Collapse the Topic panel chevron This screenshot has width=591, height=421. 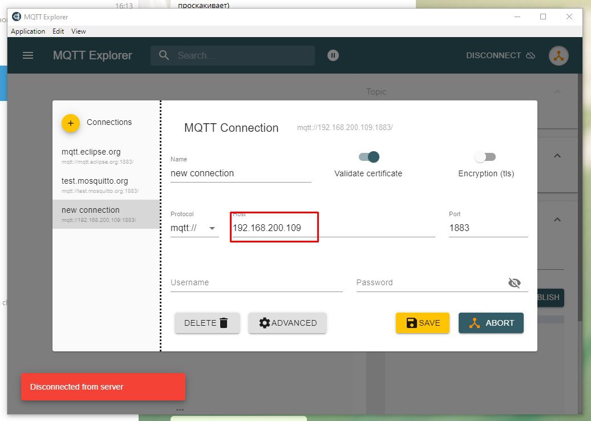pyautogui.click(x=557, y=92)
